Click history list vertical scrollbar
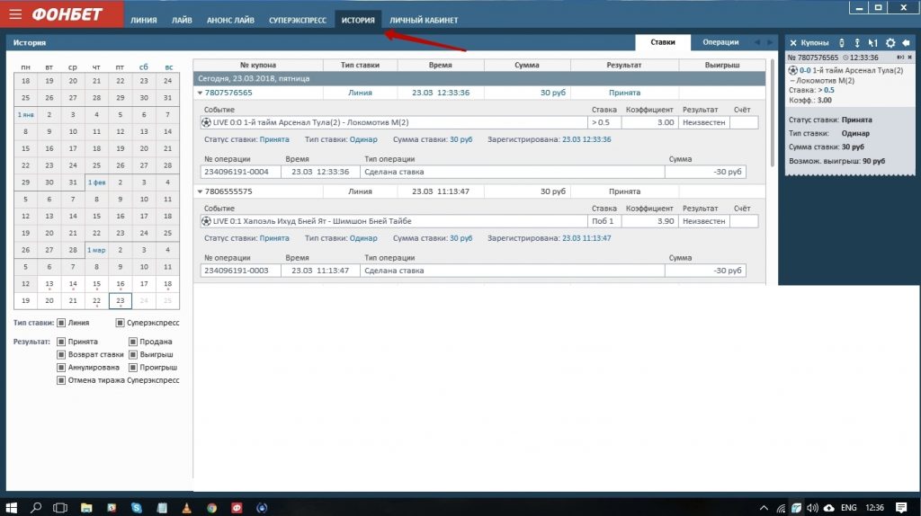Viewport: 921px width, 516px height. click(x=773, y=111)
